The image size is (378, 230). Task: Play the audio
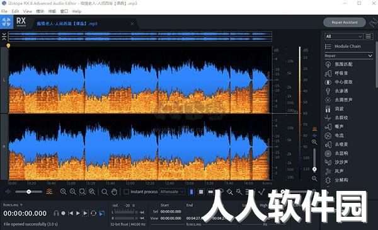pos(78,213)
